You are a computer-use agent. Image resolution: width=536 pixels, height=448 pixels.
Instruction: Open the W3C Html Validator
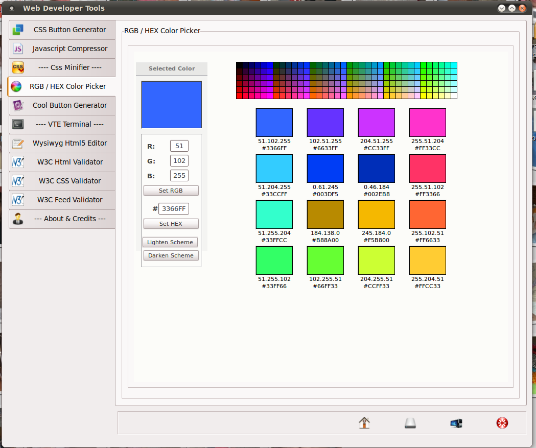coord(62,162)
